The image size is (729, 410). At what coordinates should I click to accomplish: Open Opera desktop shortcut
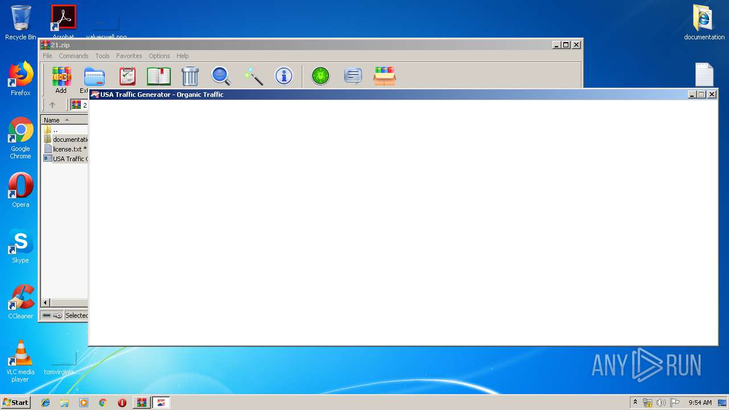(21, 190)
